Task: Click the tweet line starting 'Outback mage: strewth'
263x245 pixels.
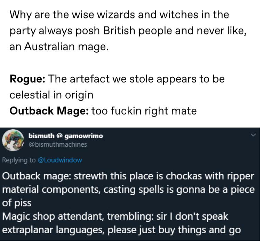Action: [x=128, y=176]
